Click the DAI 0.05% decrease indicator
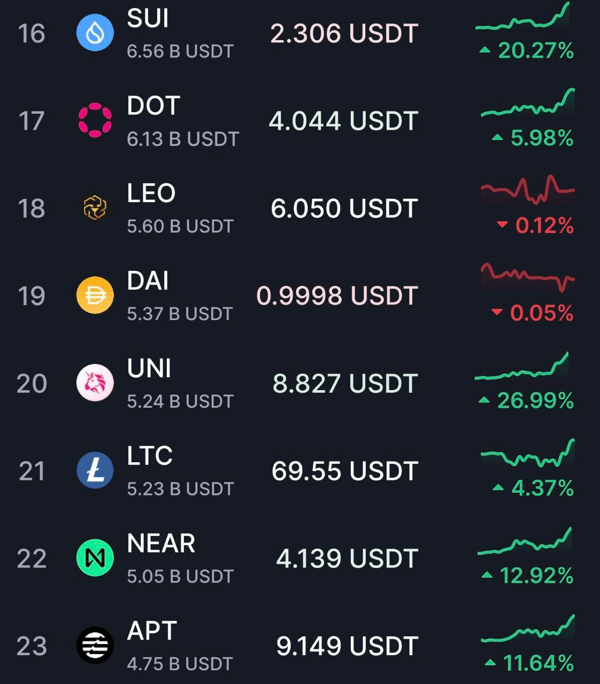 tap(533, 313)
